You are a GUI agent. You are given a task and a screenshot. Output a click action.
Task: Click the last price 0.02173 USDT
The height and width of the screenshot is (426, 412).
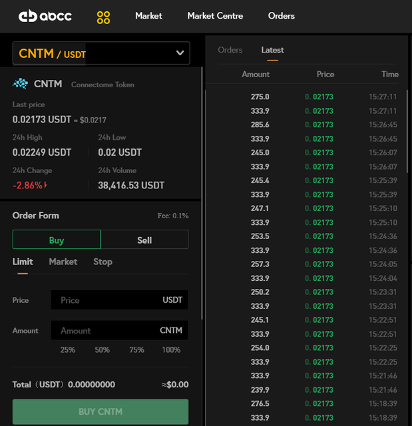[42, 119]
